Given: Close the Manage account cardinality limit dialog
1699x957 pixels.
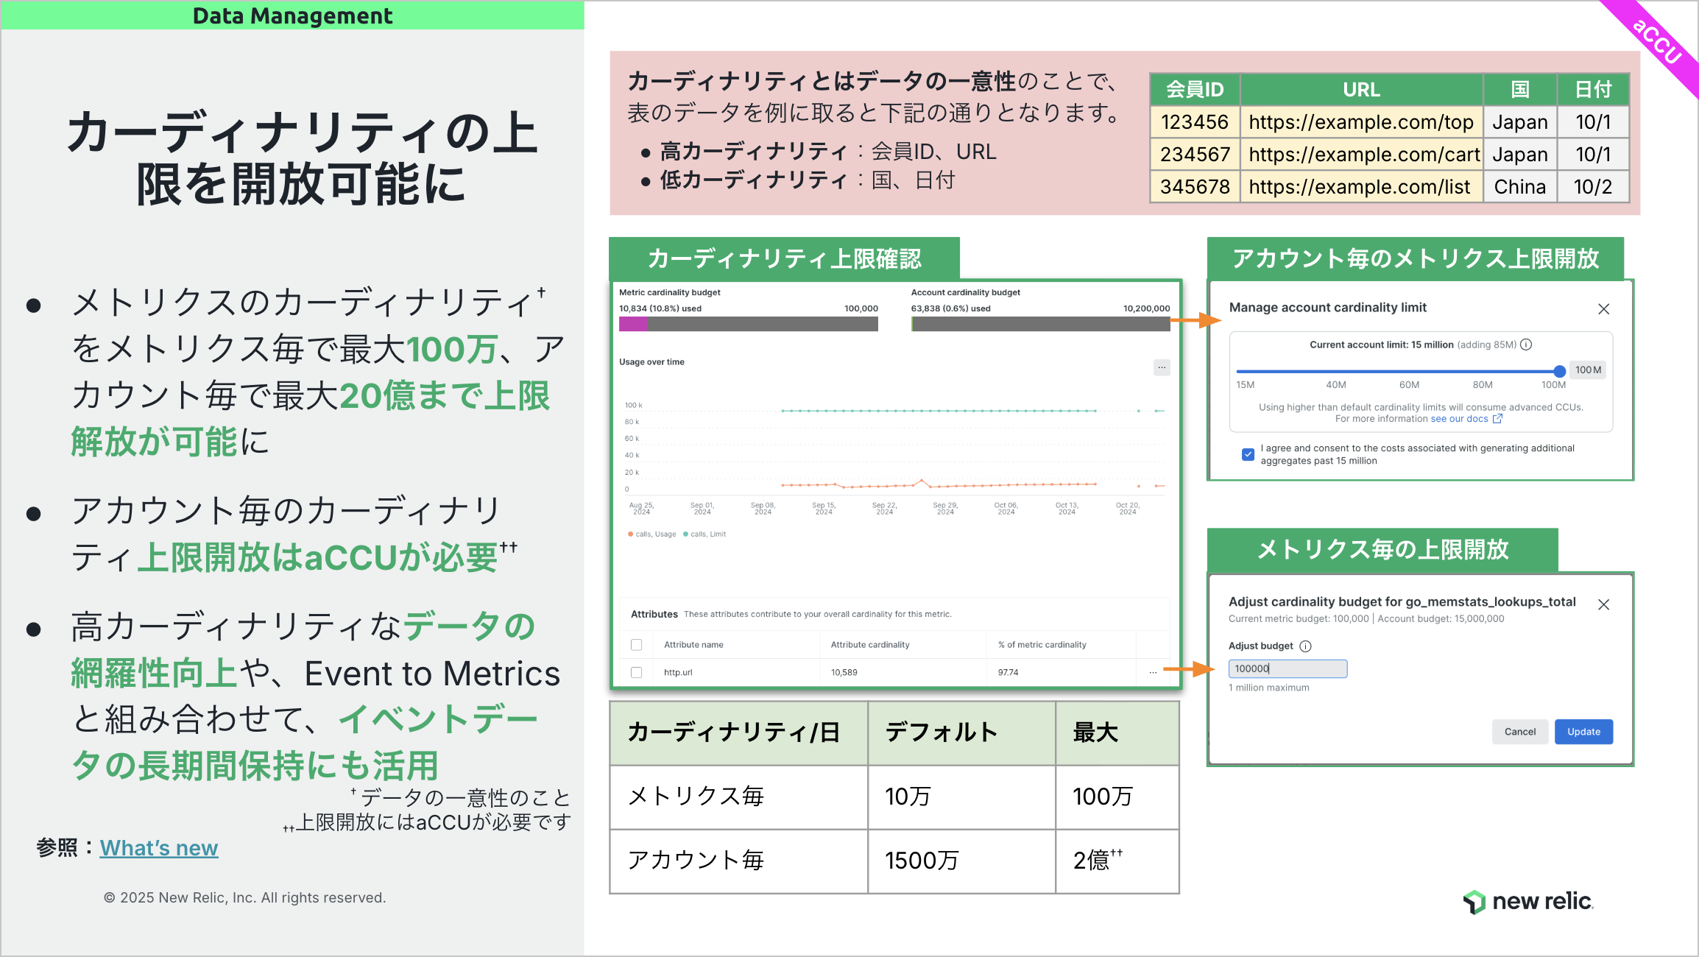Looking at the screenshot, I should click(x=1603, y=309).
